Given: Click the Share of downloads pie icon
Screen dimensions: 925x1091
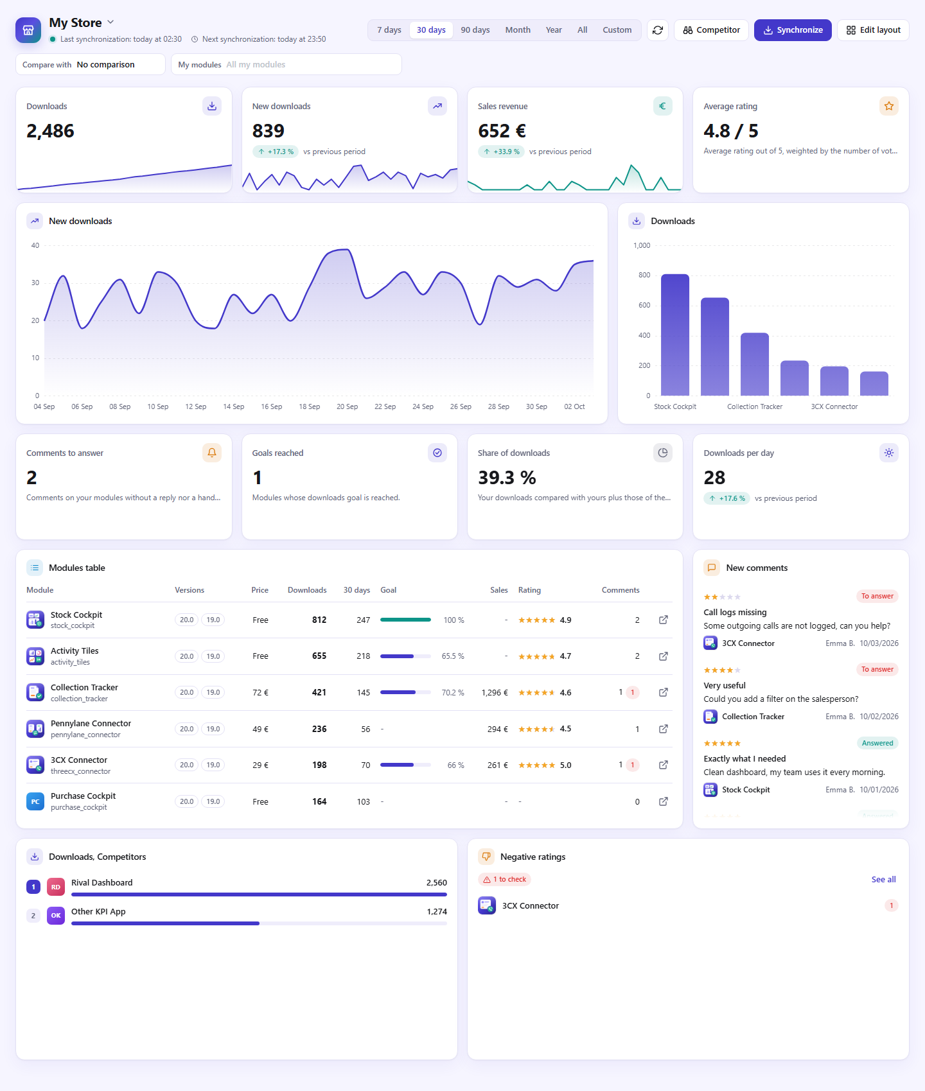Looking at the screenshot, I should [663, 453].
